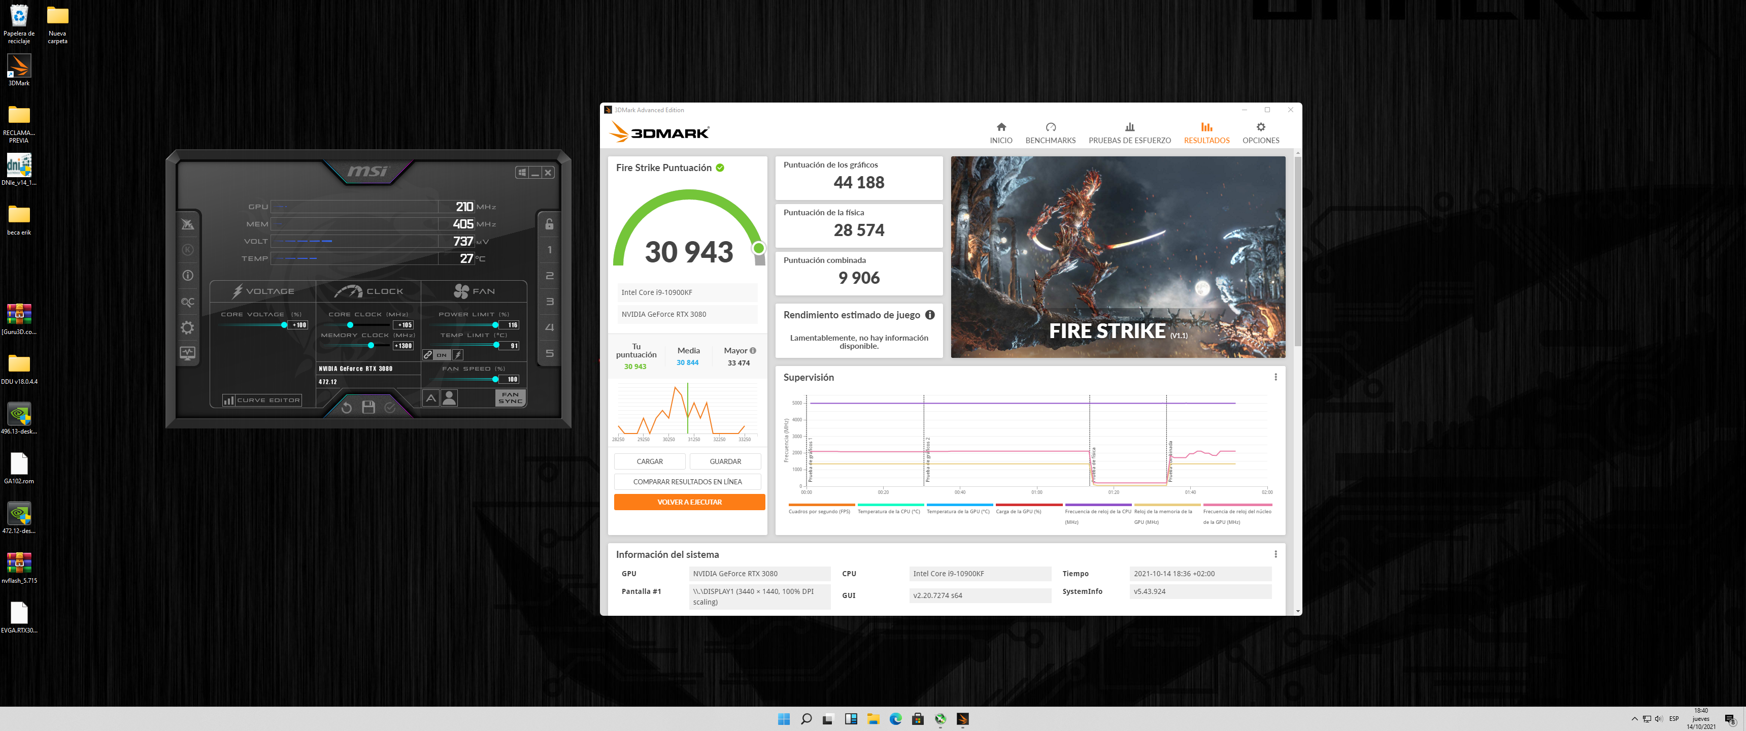Toggle the Afterburner profile lock
Image resolution: width=1746 pixels, height=731 pixels.
click(550, 224)
